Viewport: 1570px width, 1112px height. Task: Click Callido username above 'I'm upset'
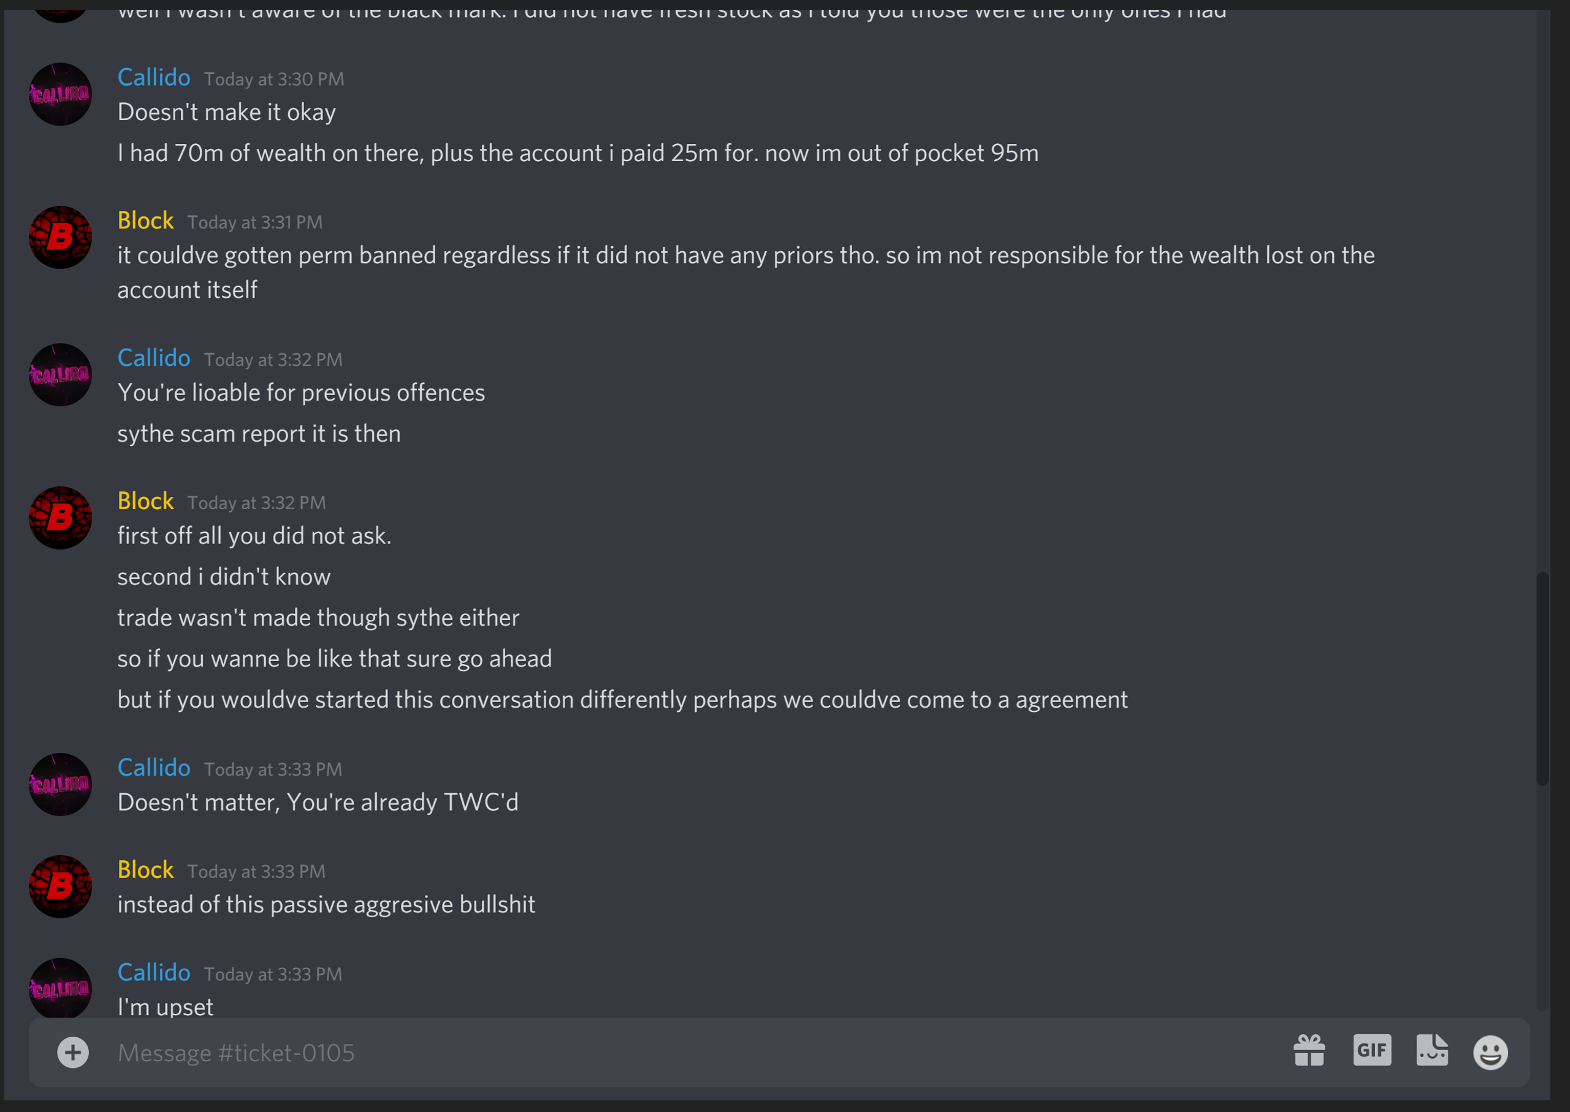[x=153, y=972]
